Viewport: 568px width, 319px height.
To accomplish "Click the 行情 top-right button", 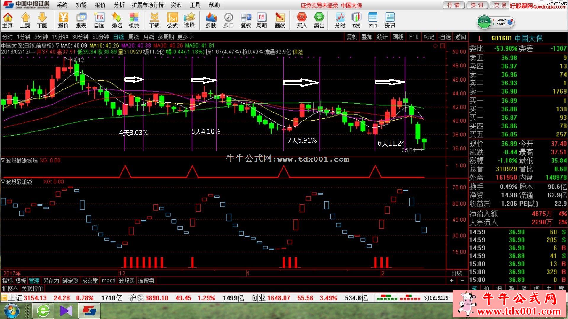I will pyautogui.click(x=454, y=5).
